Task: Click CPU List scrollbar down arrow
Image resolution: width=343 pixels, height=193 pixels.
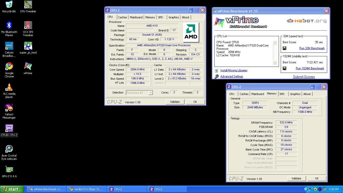Action: (275, 63)
